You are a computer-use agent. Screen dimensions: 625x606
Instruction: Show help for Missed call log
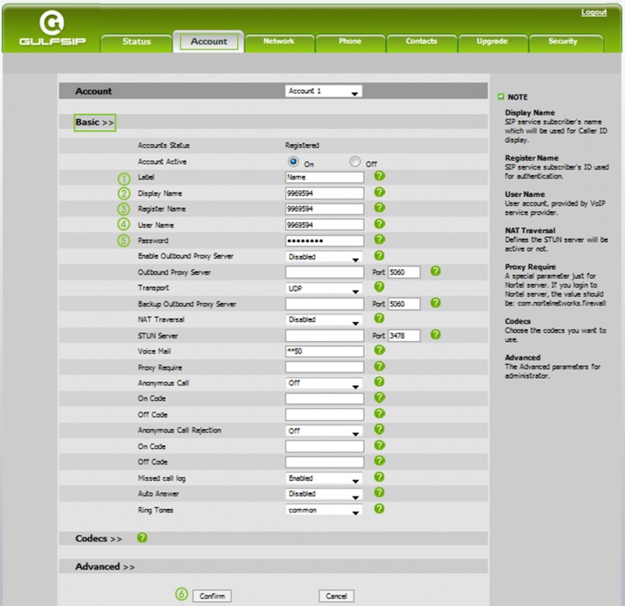coord(380,477)
